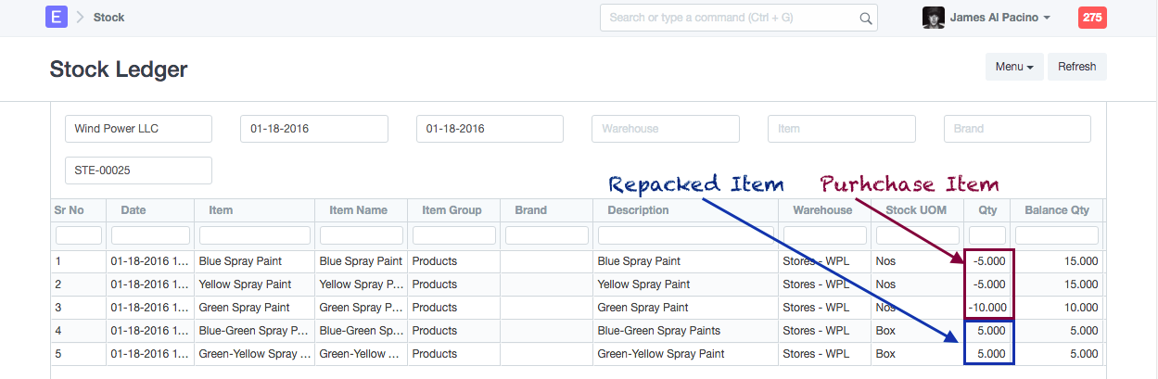Screen dimensions: 1158x379
Task: Click the ERPNext home logo icon
Action: 56,17
